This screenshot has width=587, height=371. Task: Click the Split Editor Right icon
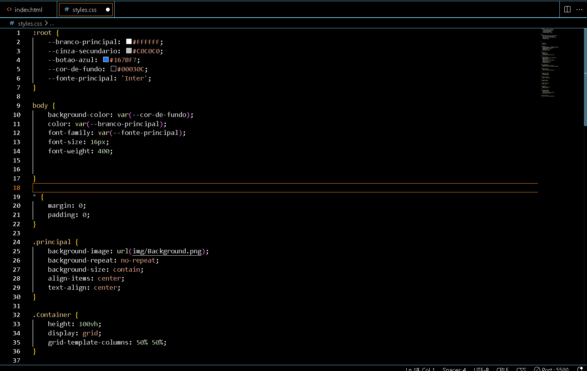567,9
